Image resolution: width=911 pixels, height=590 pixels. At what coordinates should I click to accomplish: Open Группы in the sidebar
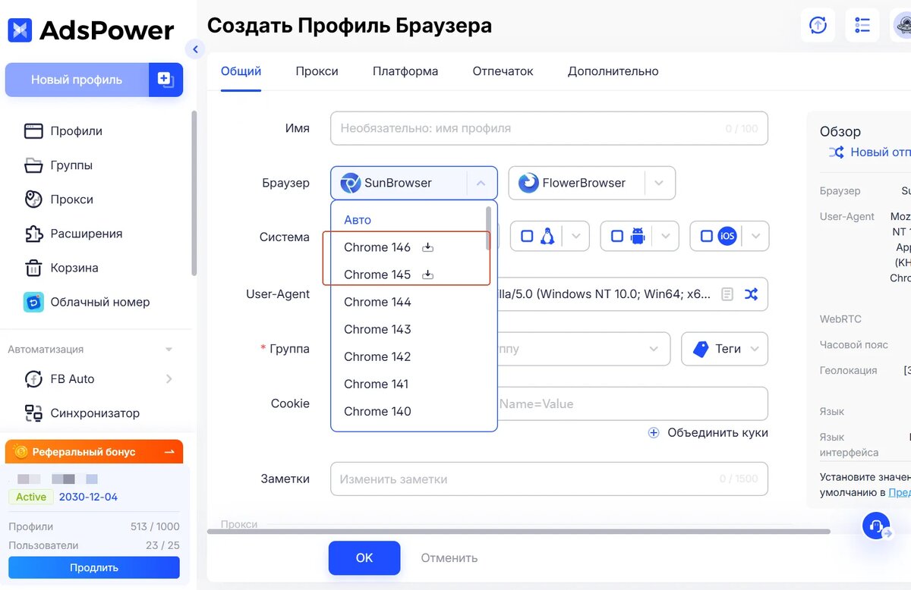[71, 165]
